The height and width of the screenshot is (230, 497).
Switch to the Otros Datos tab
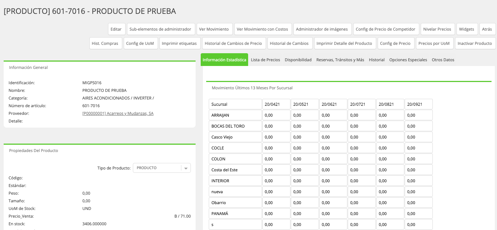443,60
